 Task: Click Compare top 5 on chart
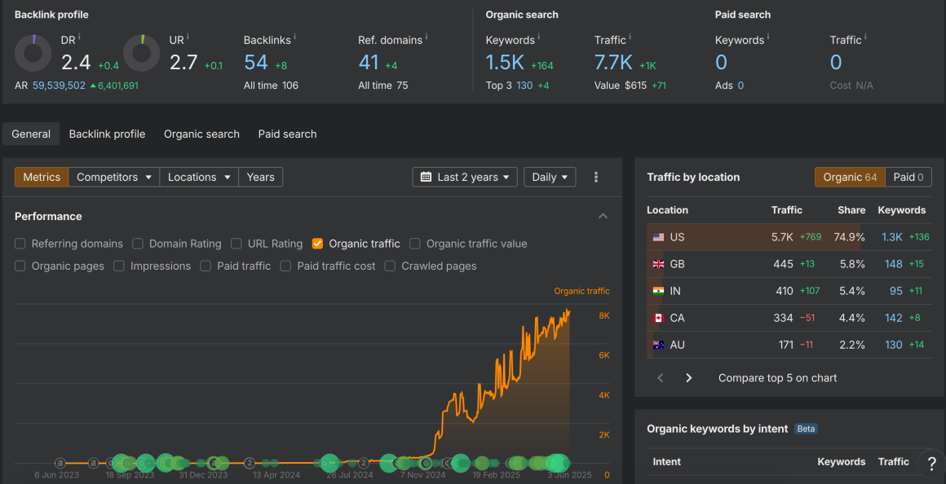coord(777,377)
